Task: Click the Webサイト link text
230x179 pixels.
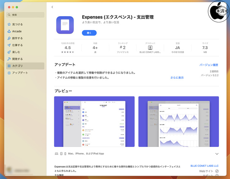Action: coord(206,171)
